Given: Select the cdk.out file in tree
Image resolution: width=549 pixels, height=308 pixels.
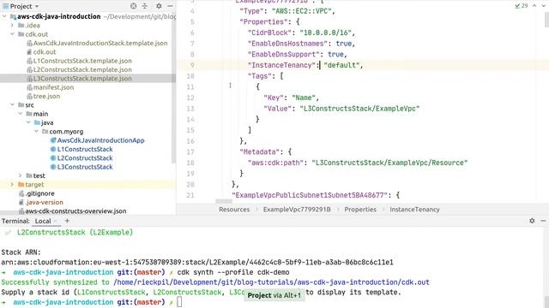Looking at the screenshot, I should click(45, 51).
